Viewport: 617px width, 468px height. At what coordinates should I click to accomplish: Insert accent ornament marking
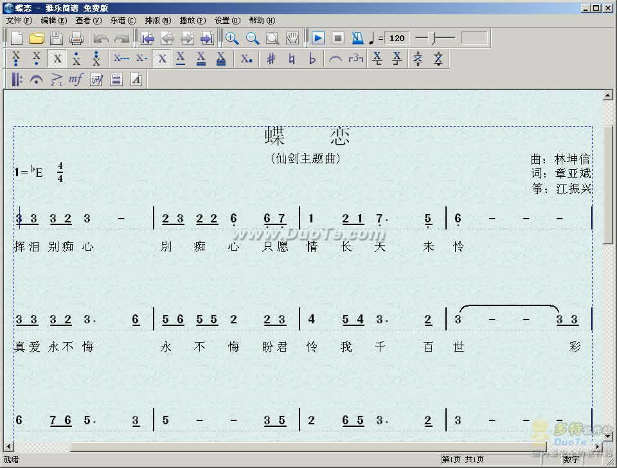point(57,80)
